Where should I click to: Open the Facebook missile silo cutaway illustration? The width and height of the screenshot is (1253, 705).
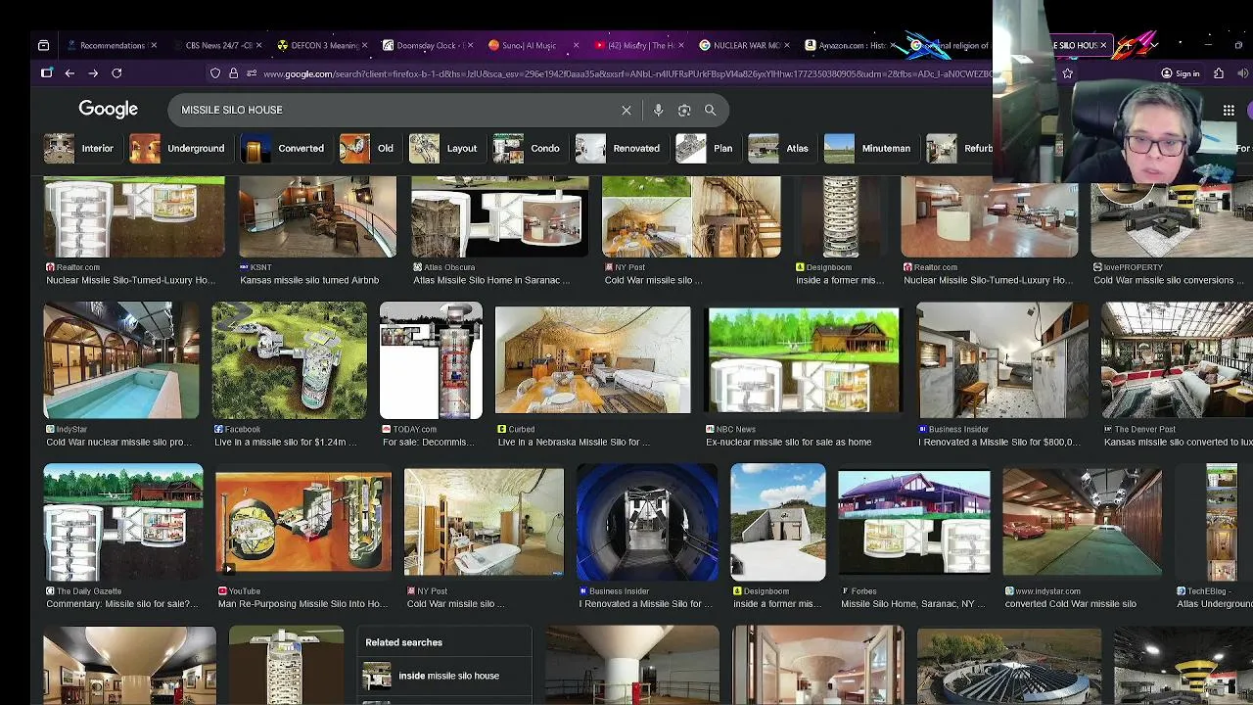tap(289, 360)
